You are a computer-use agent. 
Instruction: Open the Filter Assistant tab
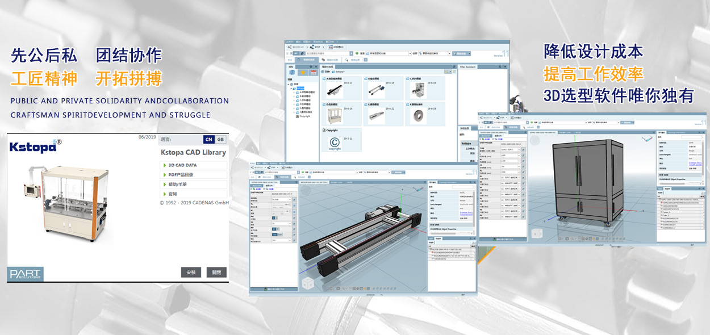click(x=467, y=66)
